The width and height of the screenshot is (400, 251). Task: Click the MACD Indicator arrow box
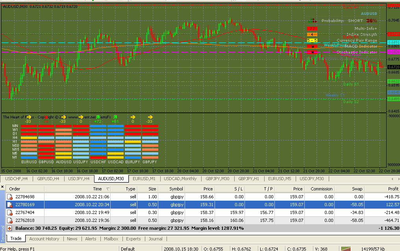pos(312,46)
